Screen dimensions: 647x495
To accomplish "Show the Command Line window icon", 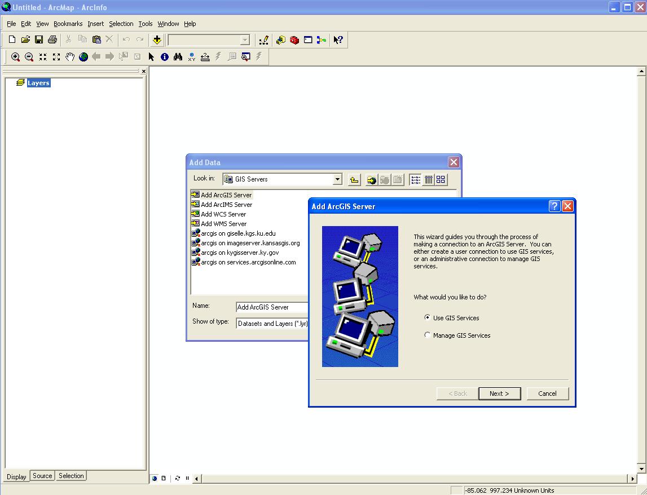I will pos(308,40).
